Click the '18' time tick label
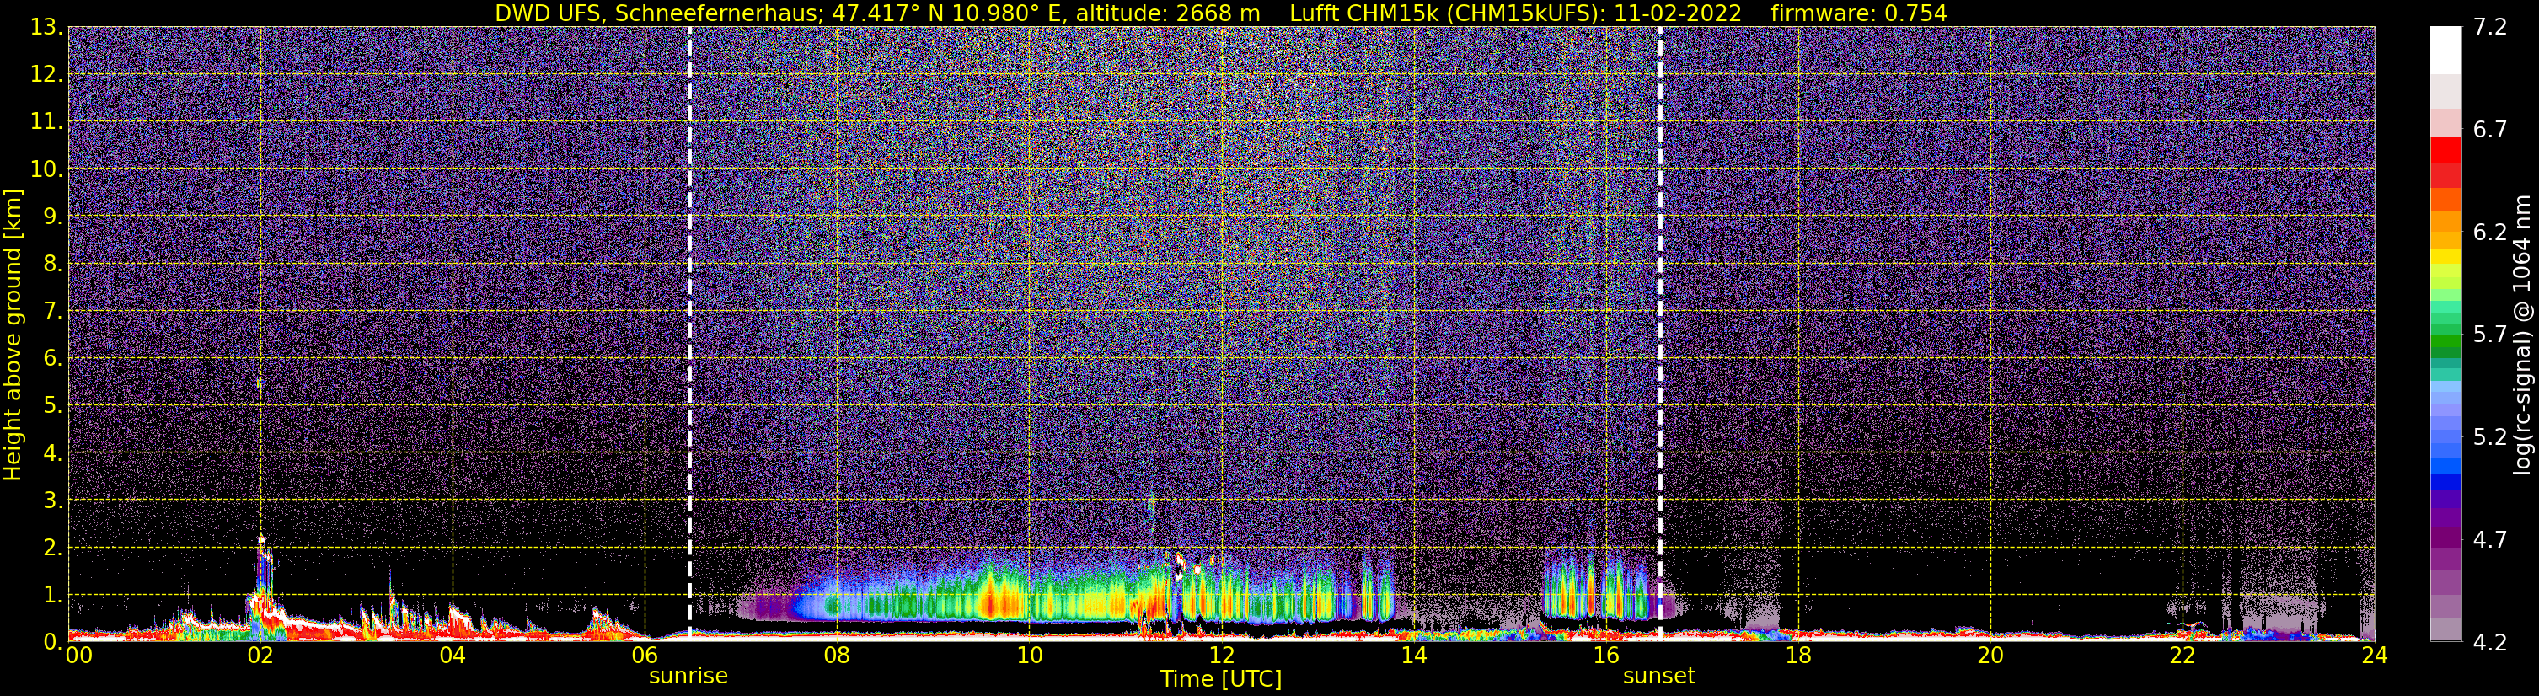 tap(1797, 656)
